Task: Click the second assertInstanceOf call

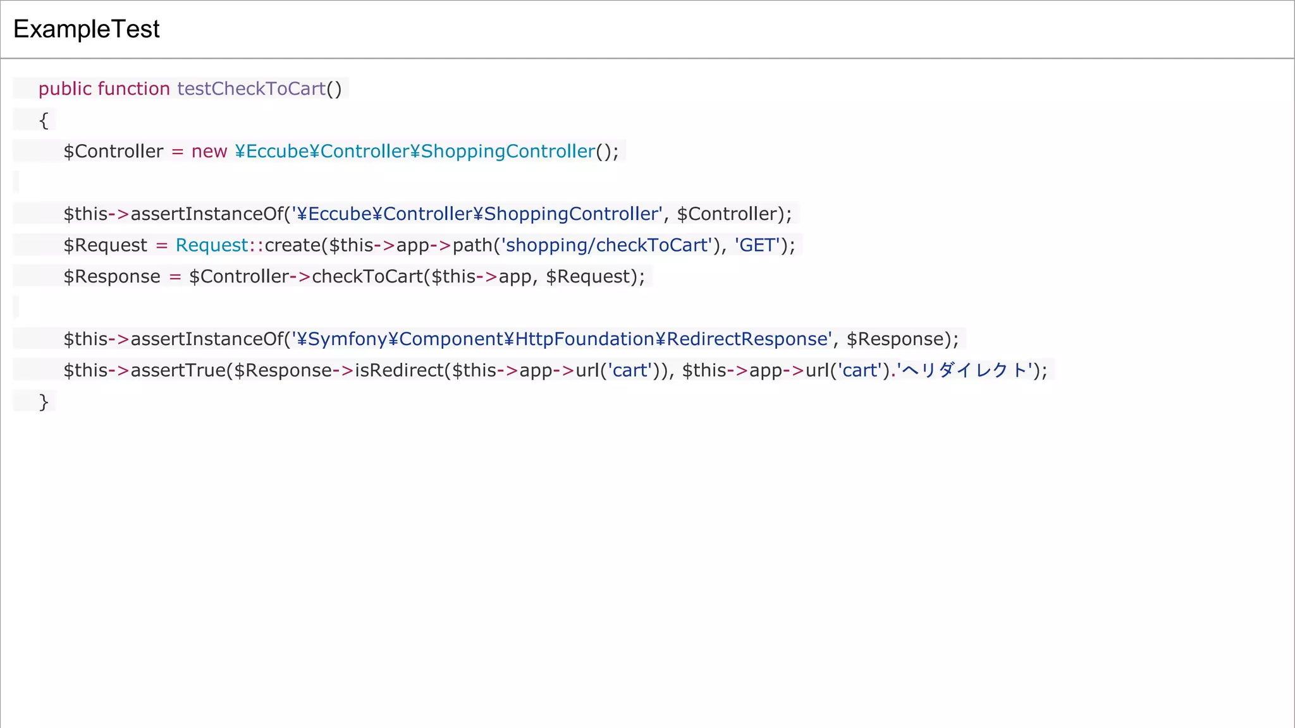Action: tap(207, 339)
